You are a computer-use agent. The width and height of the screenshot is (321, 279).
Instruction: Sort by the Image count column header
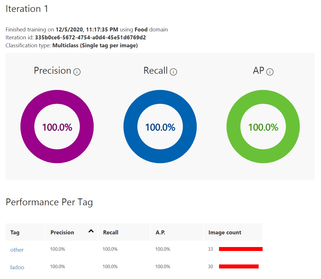[x=225, y=232]
